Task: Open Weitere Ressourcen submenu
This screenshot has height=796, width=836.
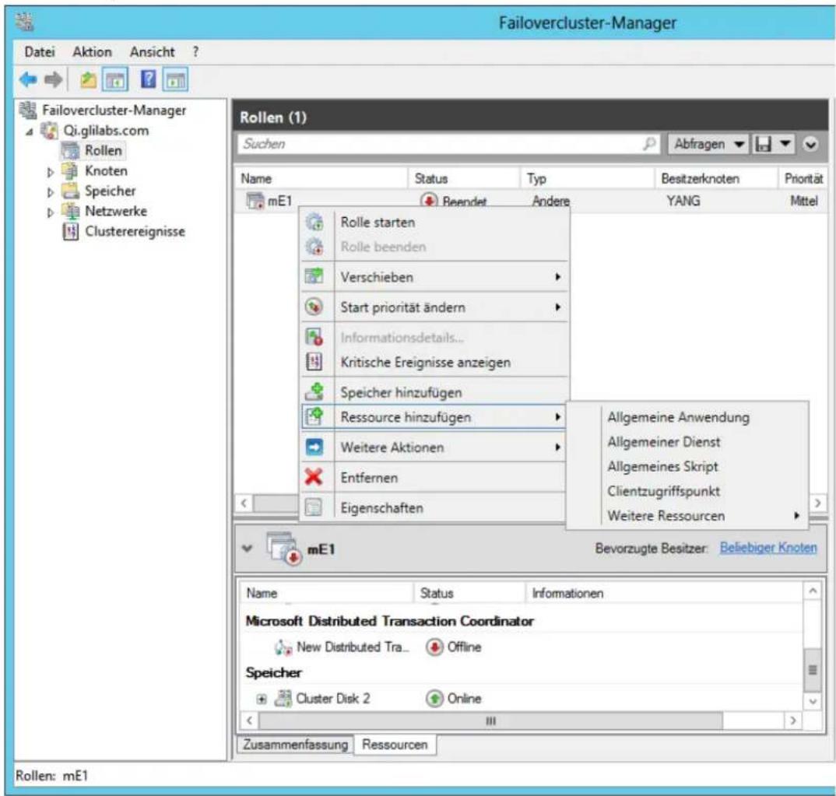Action: 688,516
